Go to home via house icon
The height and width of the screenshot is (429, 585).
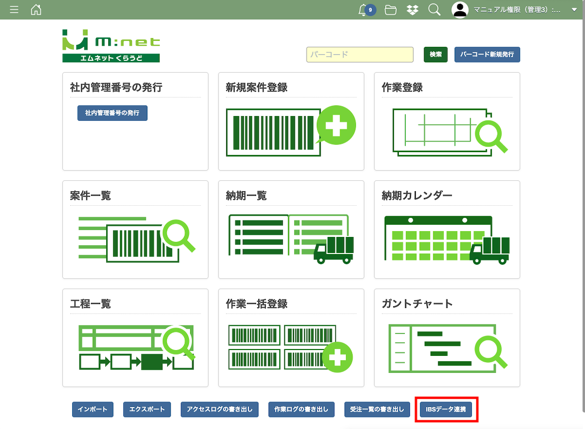pos(36,10)
